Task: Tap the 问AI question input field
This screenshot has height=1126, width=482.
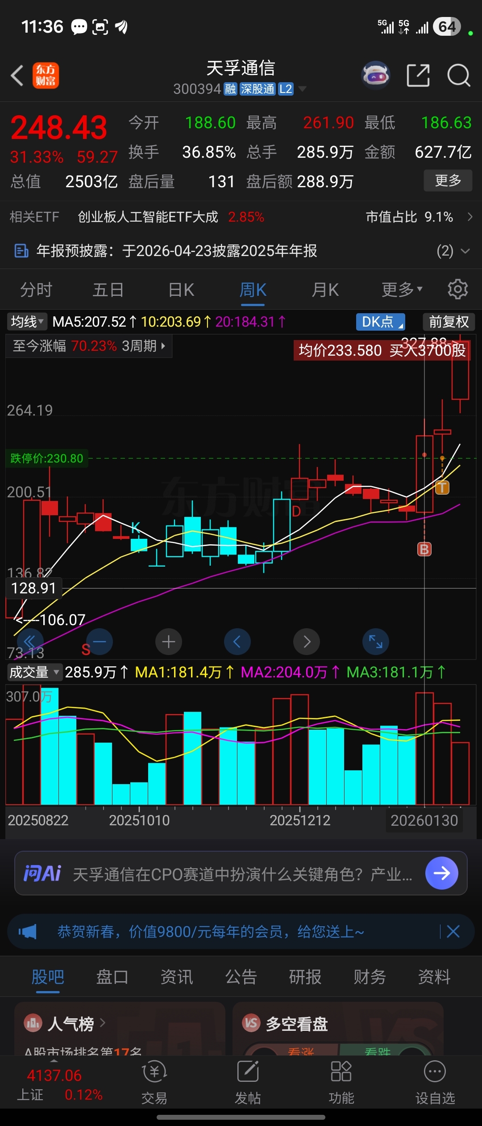Action: [241, 873]
